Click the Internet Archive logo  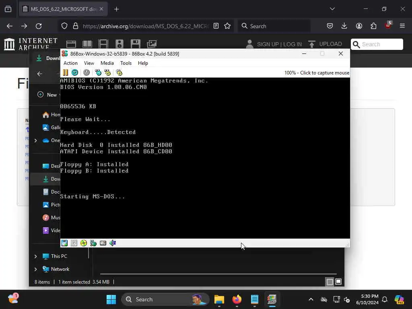pyautogui.click(x=31, y=43)
